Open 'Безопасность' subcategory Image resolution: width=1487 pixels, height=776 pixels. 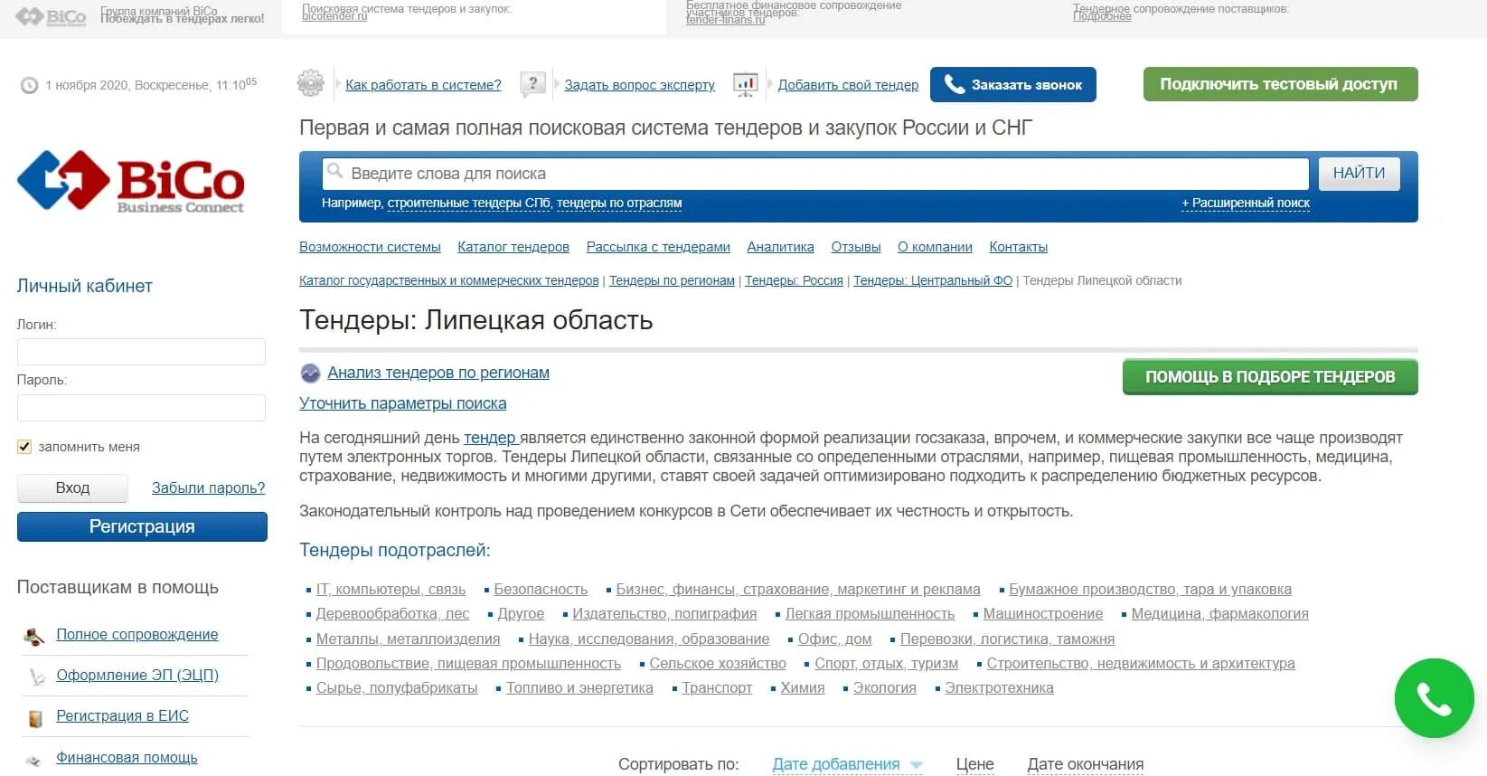point(541,590)
